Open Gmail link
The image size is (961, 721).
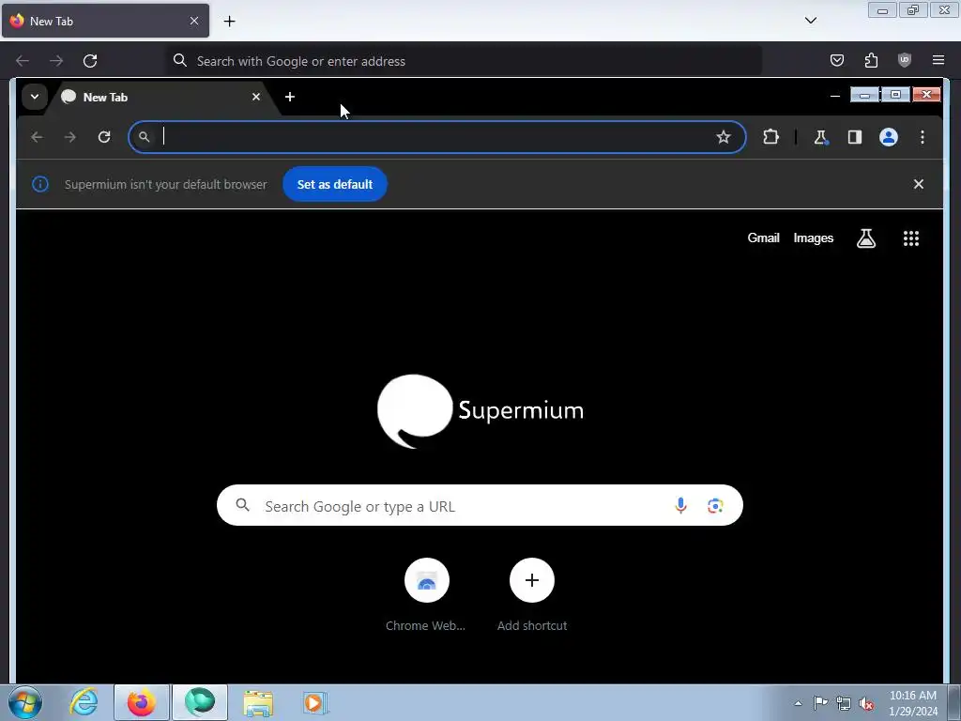point(763,238)
